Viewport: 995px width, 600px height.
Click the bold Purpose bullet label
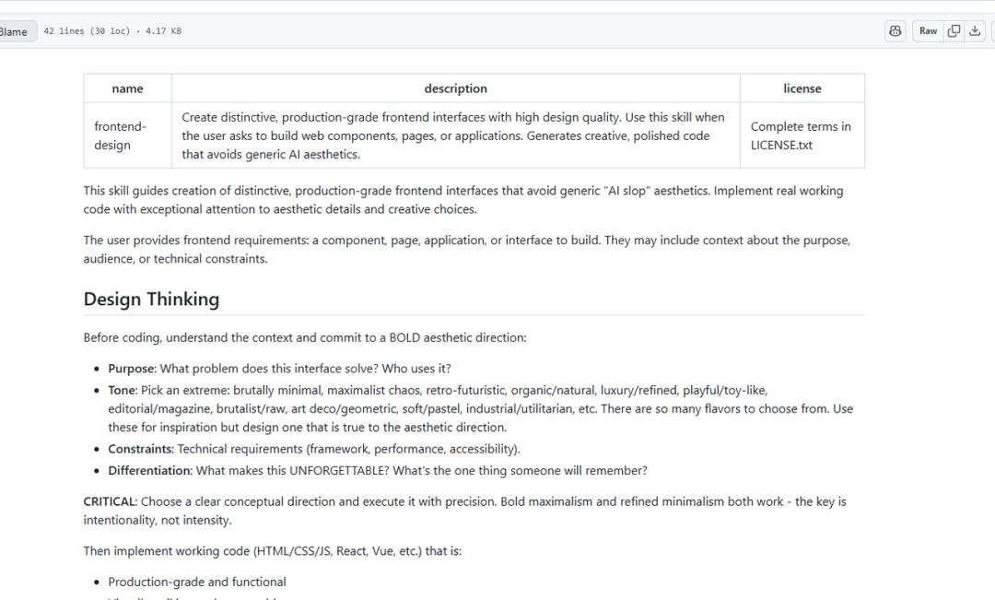coord(132,369)
